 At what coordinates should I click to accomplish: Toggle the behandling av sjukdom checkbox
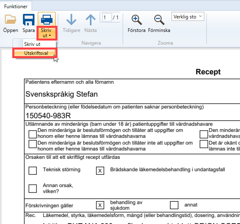pos(100,205)
